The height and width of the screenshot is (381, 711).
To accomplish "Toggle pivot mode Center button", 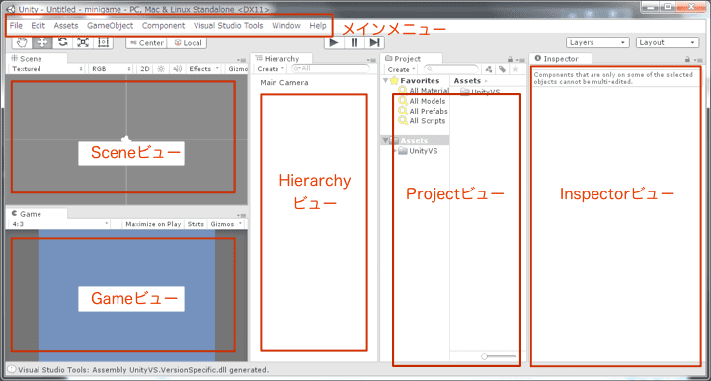I will coord(146,43).
